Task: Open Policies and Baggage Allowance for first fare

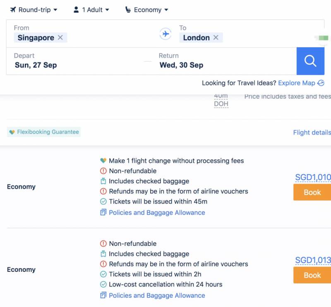Action: click(157, 213)
